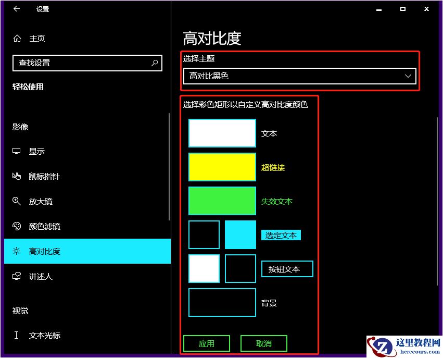Click the search magnifier in 查找设置
This screenshot has height=358, width=443.
click(x=154, y=63)
